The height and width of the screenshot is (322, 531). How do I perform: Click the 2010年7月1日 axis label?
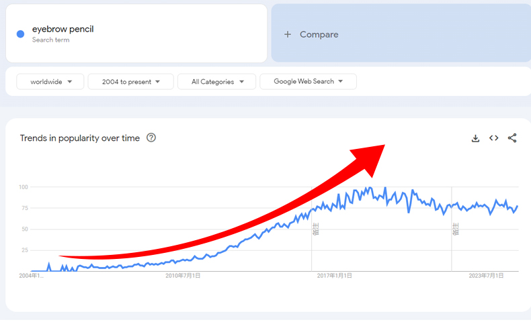point(183,275)
